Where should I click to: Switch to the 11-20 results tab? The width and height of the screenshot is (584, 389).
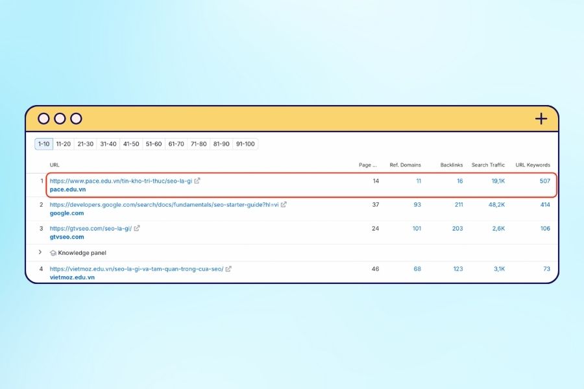point(64,144)
